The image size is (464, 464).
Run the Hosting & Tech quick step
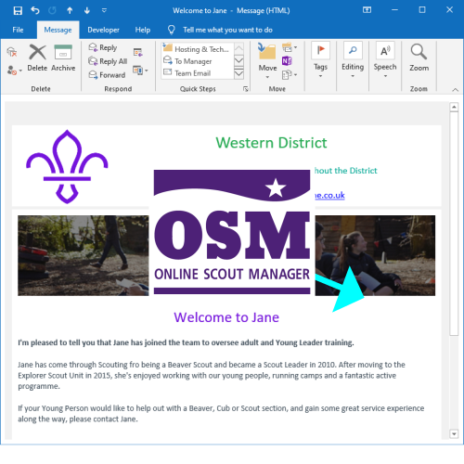pyautogui.click(x=197, y=49)
